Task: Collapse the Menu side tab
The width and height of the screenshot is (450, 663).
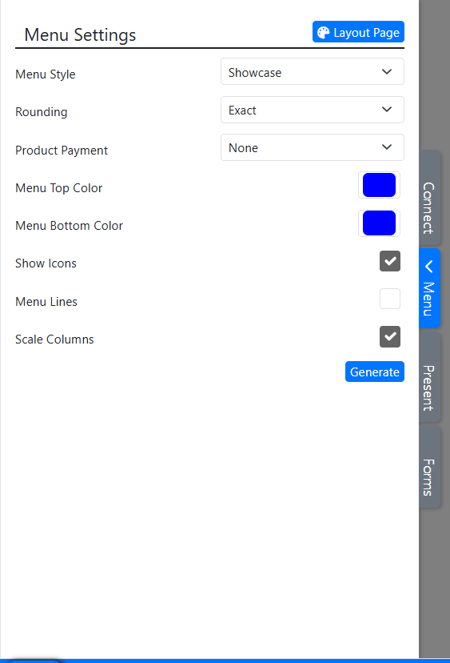Action: click(x=430, y=288)
